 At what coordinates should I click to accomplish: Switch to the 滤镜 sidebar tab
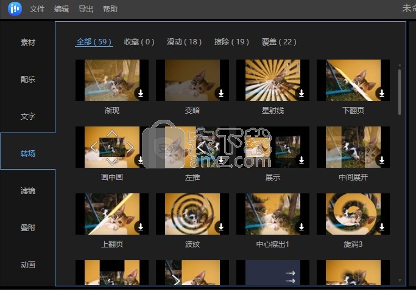(x=28, y=190)
